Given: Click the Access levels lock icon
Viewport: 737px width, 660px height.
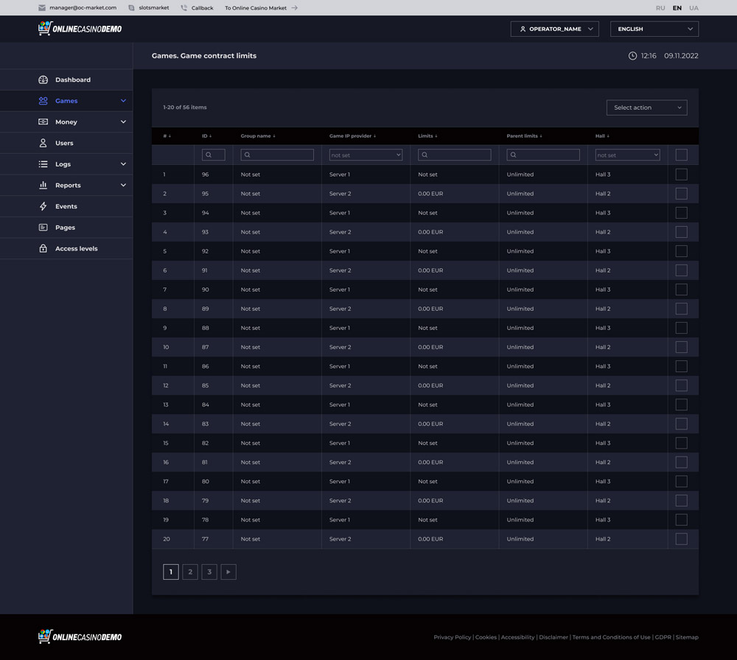Looking at the screenshot, I should (x=43, y=249).
